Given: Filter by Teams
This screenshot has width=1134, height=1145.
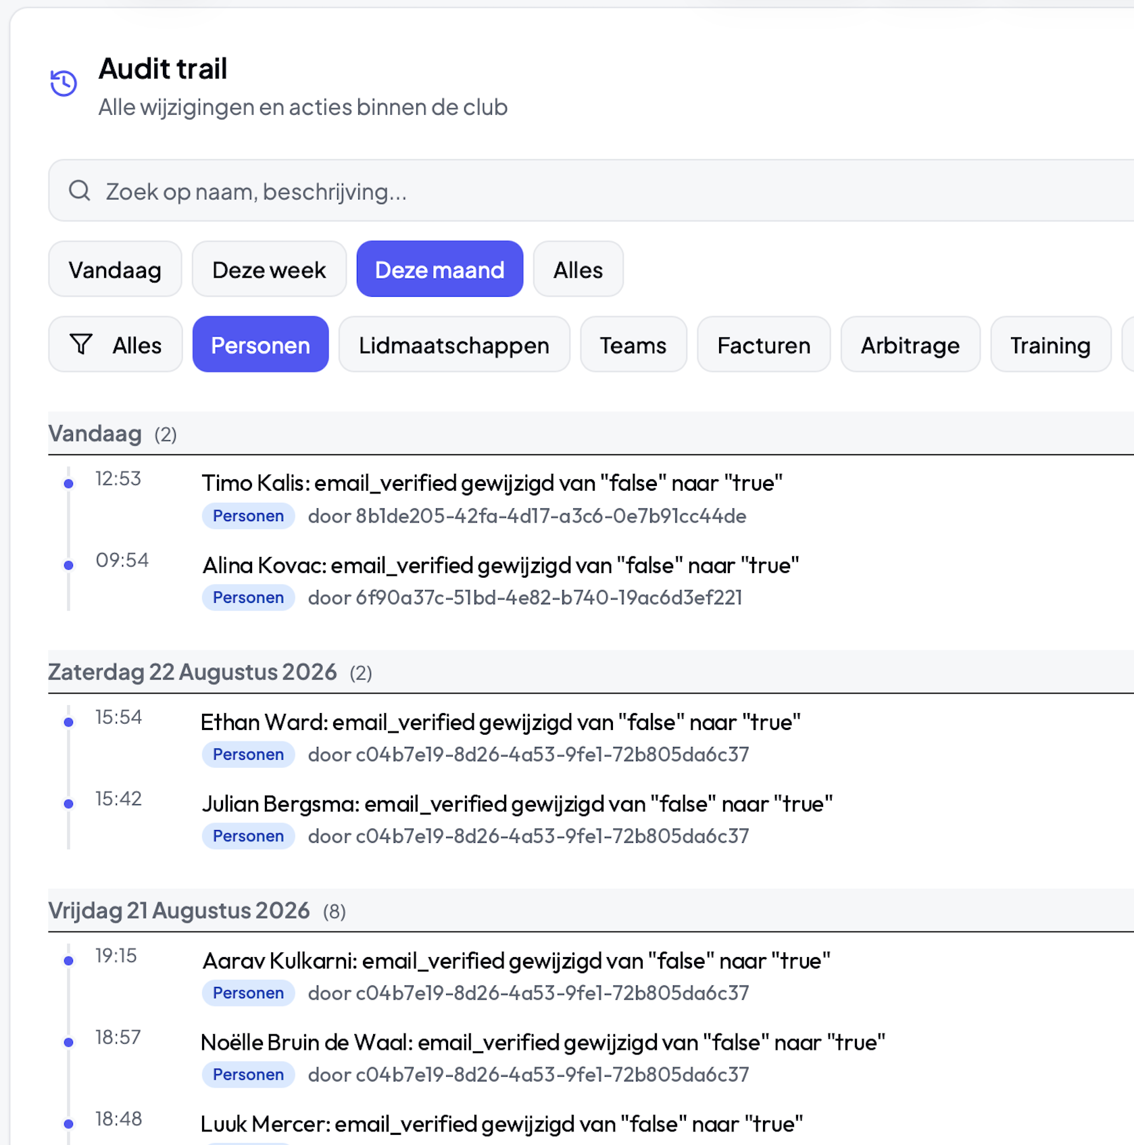Looking at the screenshot, I should [x=633, y=345].
